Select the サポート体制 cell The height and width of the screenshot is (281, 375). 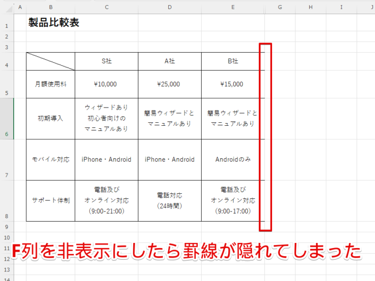coord(51,201)
